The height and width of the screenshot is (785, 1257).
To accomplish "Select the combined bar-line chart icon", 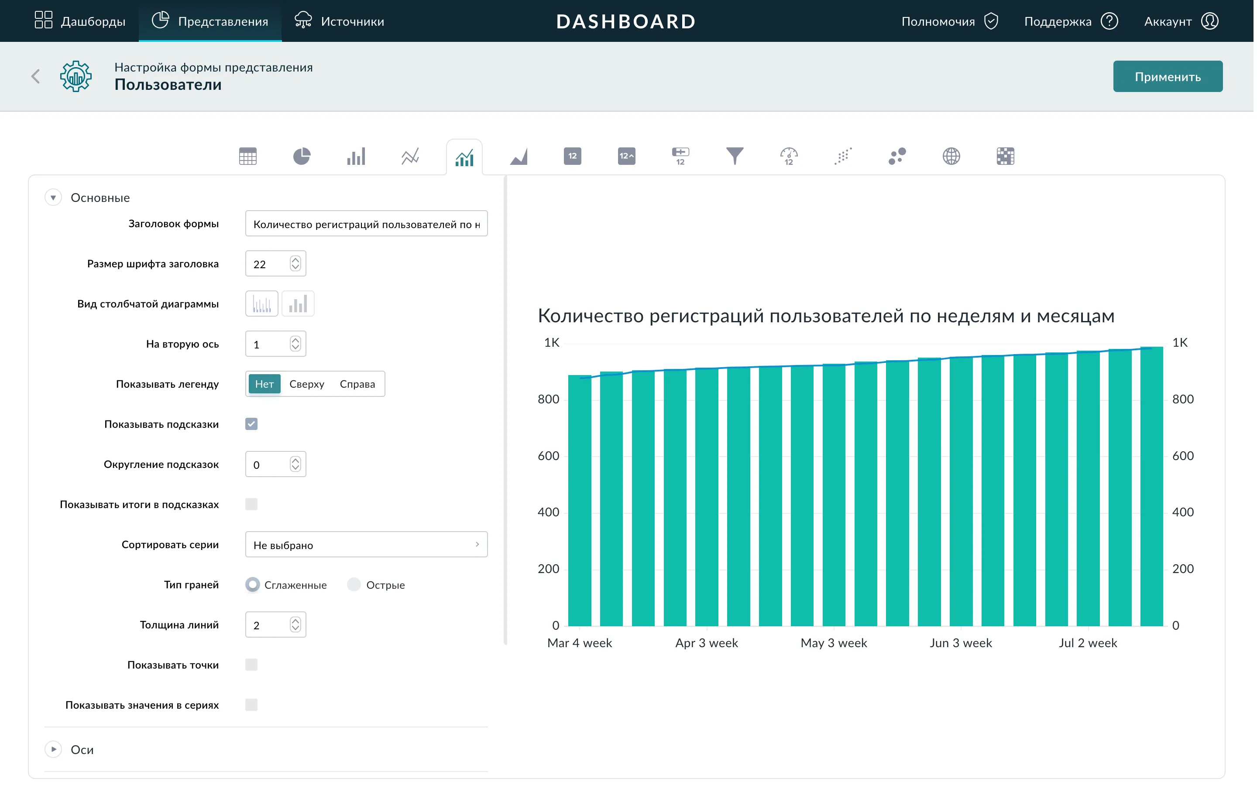I will pos(464,157).
